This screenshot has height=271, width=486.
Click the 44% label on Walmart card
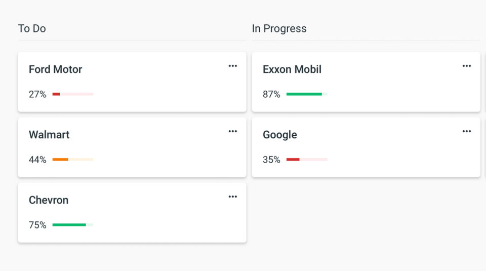37,160
